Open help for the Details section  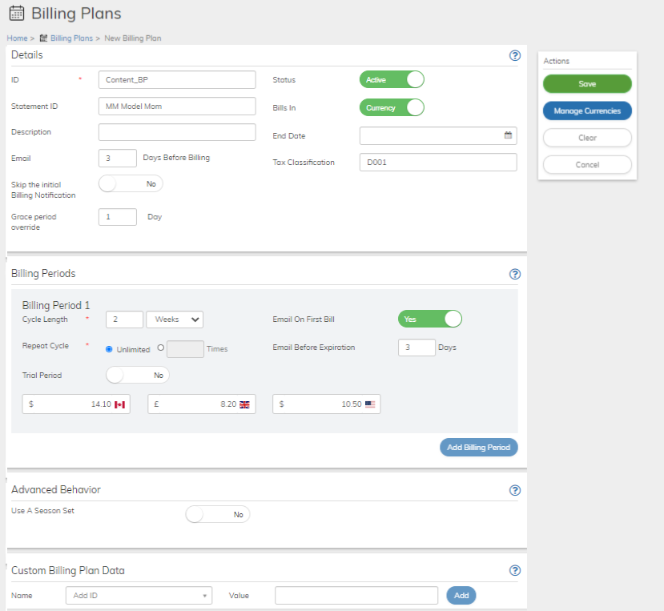[514, 55]
